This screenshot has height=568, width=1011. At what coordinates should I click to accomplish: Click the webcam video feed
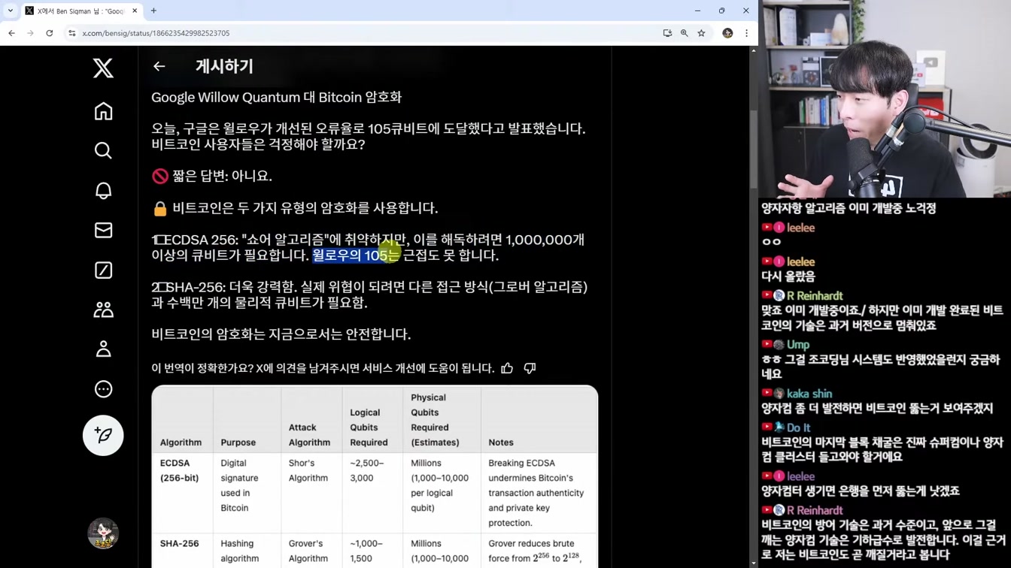point(885,98)
